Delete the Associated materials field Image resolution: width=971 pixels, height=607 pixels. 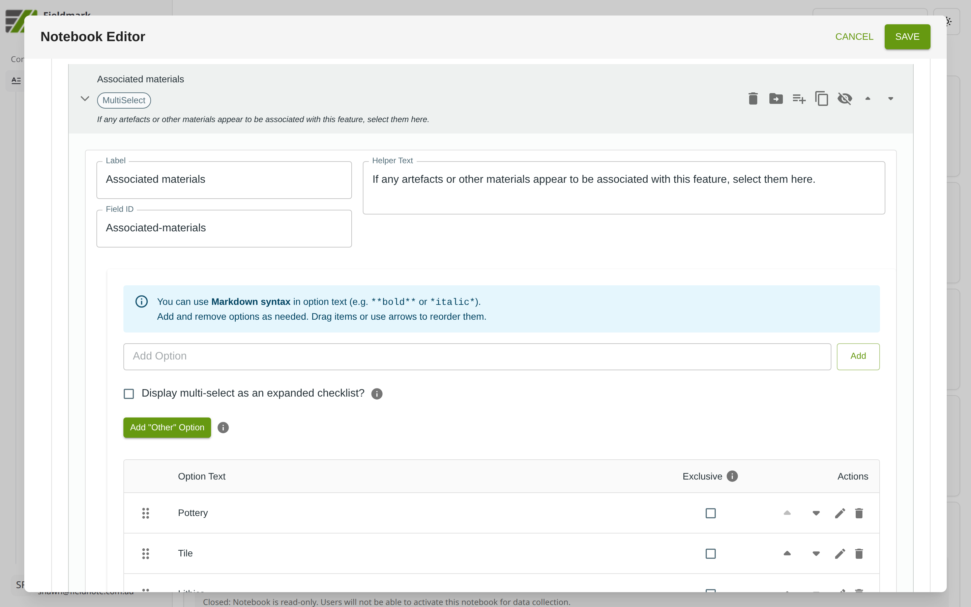click(753, 98)
